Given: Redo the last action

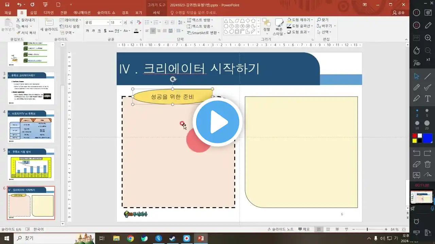Looking at the screenshot, I should click(x=32, y=5).
